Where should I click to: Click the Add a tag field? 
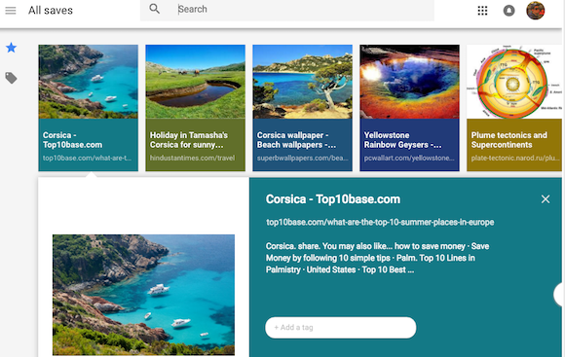341,328
